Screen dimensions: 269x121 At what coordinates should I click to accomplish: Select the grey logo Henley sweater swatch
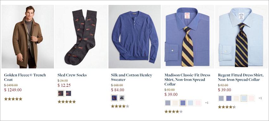click(122, 98)
